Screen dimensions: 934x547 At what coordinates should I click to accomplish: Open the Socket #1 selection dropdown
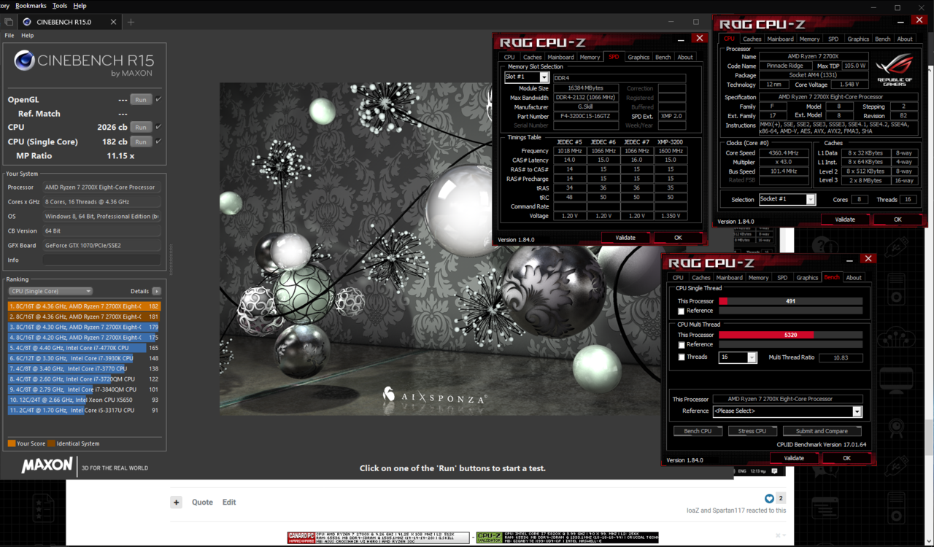tap(787, 199)
